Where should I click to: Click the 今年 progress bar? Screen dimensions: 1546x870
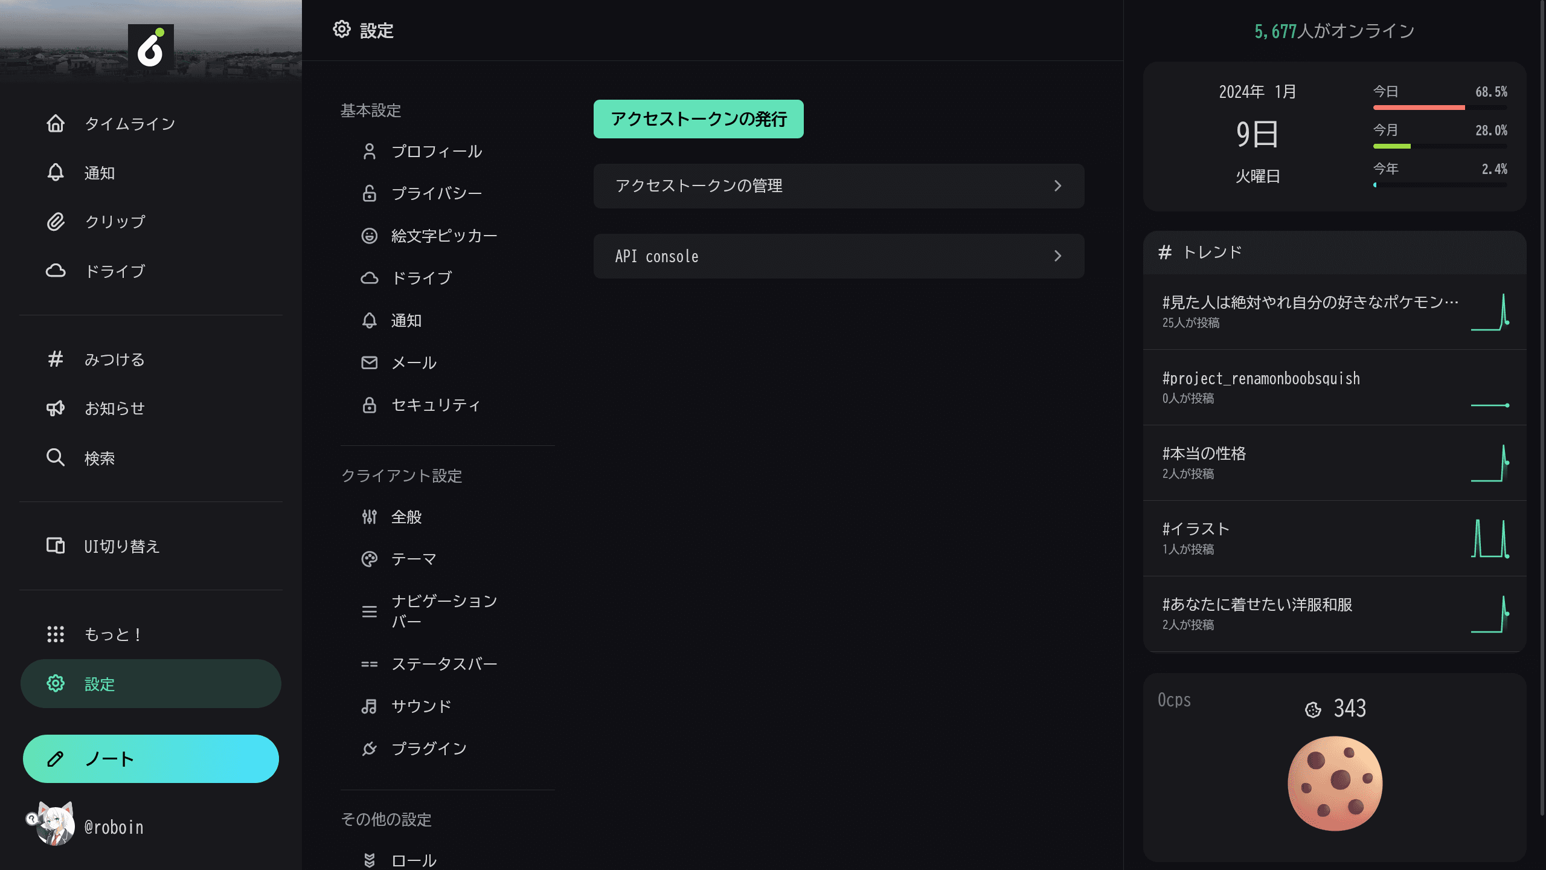click(1440, 185)
